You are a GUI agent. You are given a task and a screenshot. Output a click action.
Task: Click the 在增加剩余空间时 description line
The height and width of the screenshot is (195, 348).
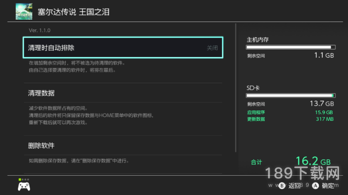(x=77, y=63)
